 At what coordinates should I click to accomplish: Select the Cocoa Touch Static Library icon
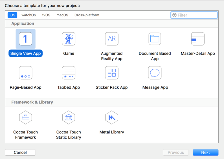[x=69, y=117]
